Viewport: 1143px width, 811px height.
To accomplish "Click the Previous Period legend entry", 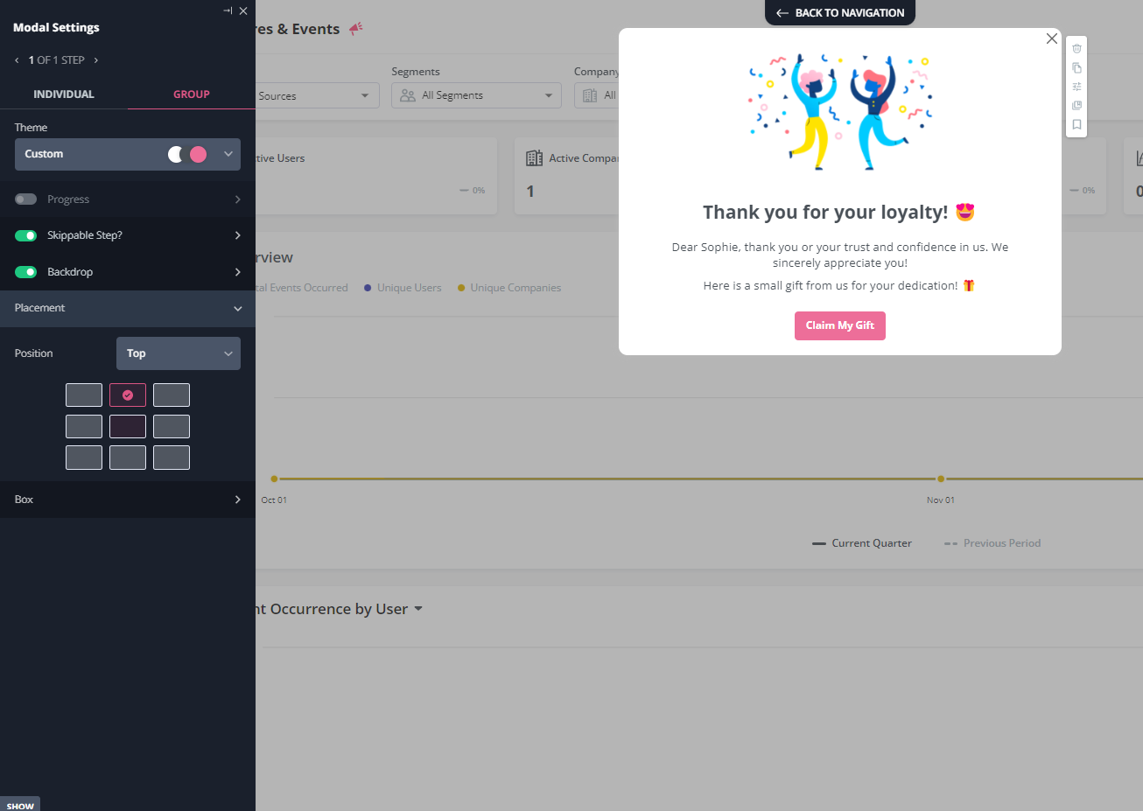I will click(992, 543).
